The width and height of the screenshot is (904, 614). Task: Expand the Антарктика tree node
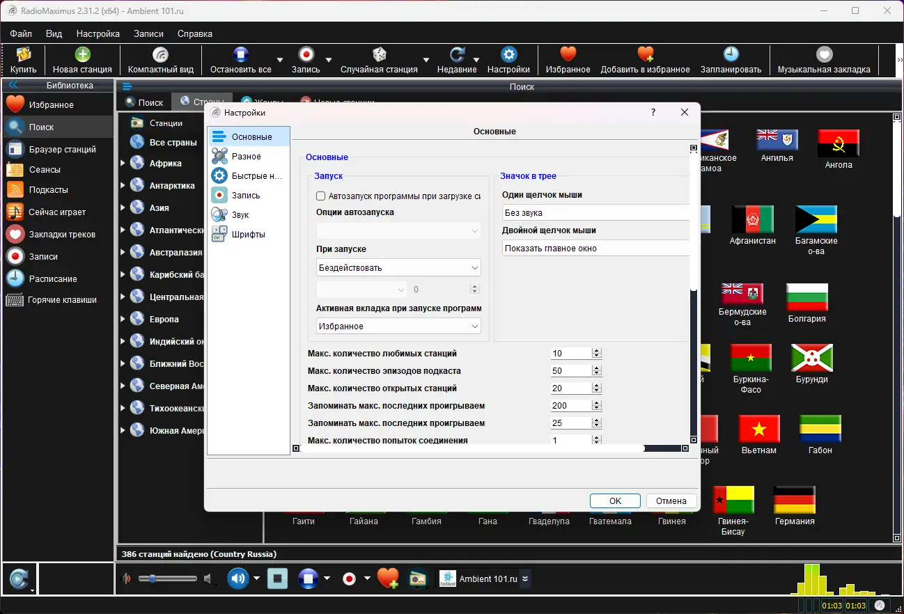(123, 186)
